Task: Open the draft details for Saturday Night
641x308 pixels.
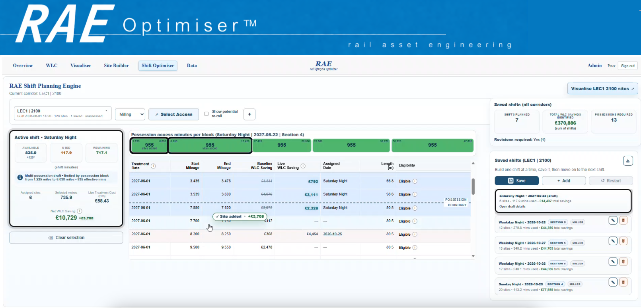Action: click(x=512, y=207)
